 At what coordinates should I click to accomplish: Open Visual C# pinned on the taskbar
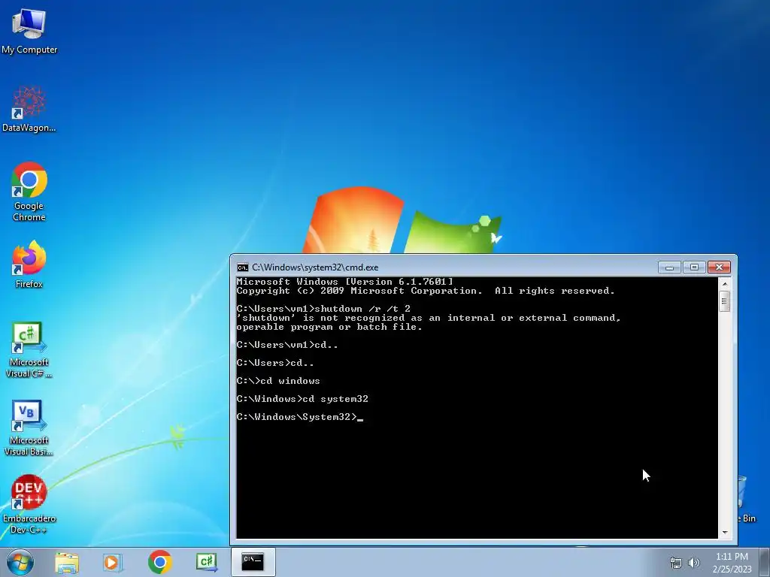click(206, 562)
